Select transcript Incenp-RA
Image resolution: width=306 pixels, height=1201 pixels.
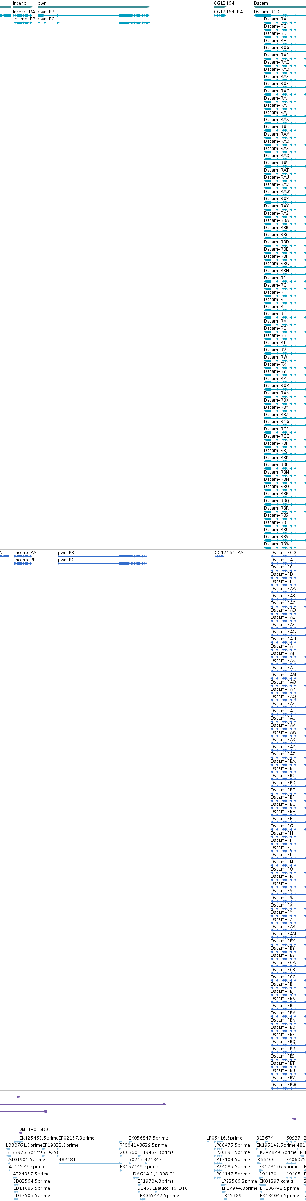click(24, 12)
